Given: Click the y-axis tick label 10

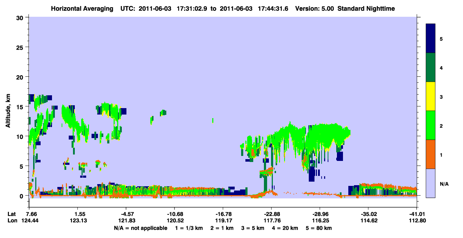Looking at the screenshot, I should [21, 136].
